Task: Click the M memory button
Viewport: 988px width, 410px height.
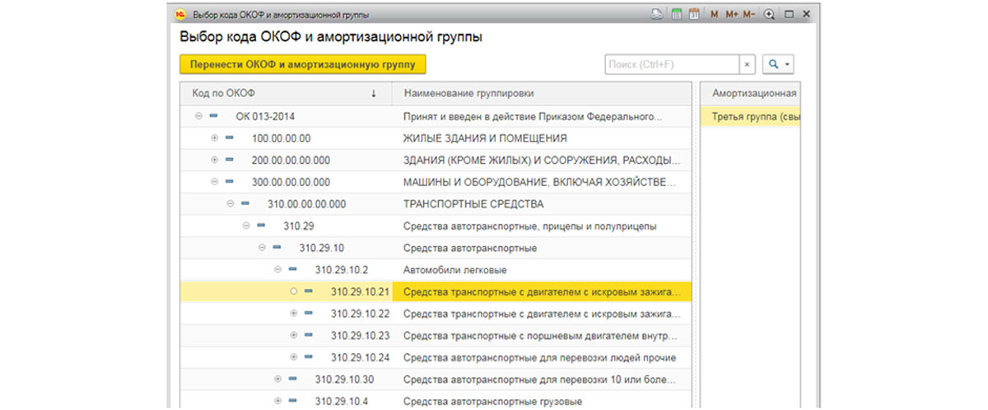Action: [715, 14]
